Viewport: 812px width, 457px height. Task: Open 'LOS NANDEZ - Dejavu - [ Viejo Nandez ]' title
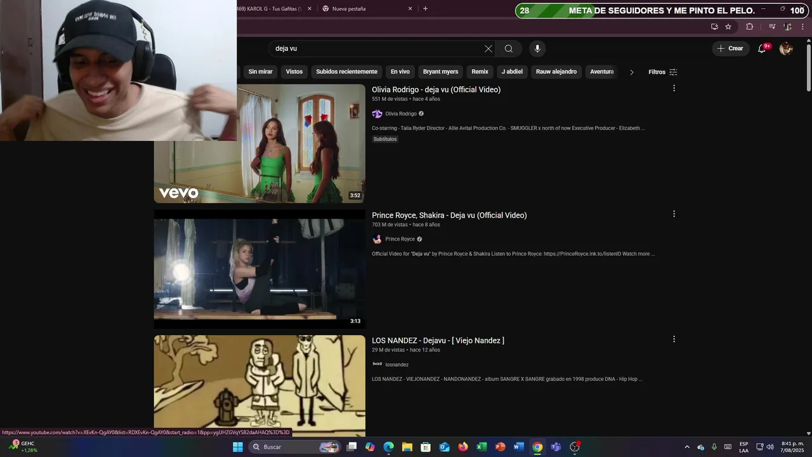438,341
